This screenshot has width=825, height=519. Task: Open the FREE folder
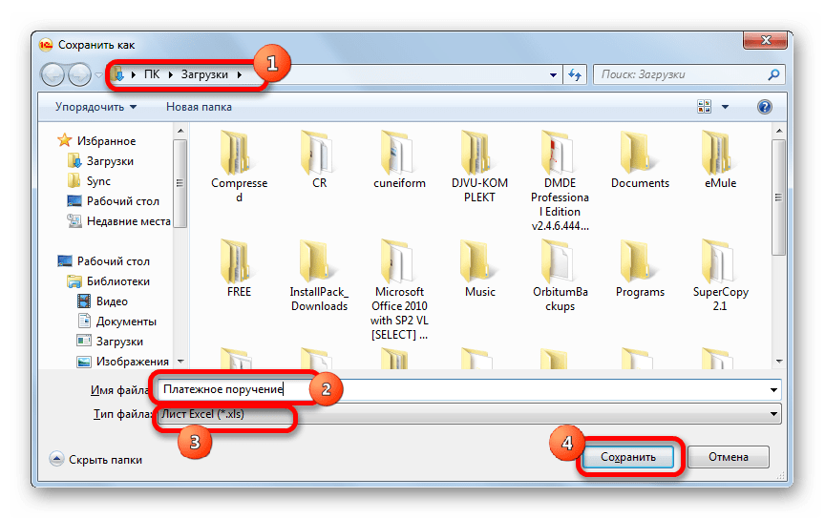(x=239, y=268)
